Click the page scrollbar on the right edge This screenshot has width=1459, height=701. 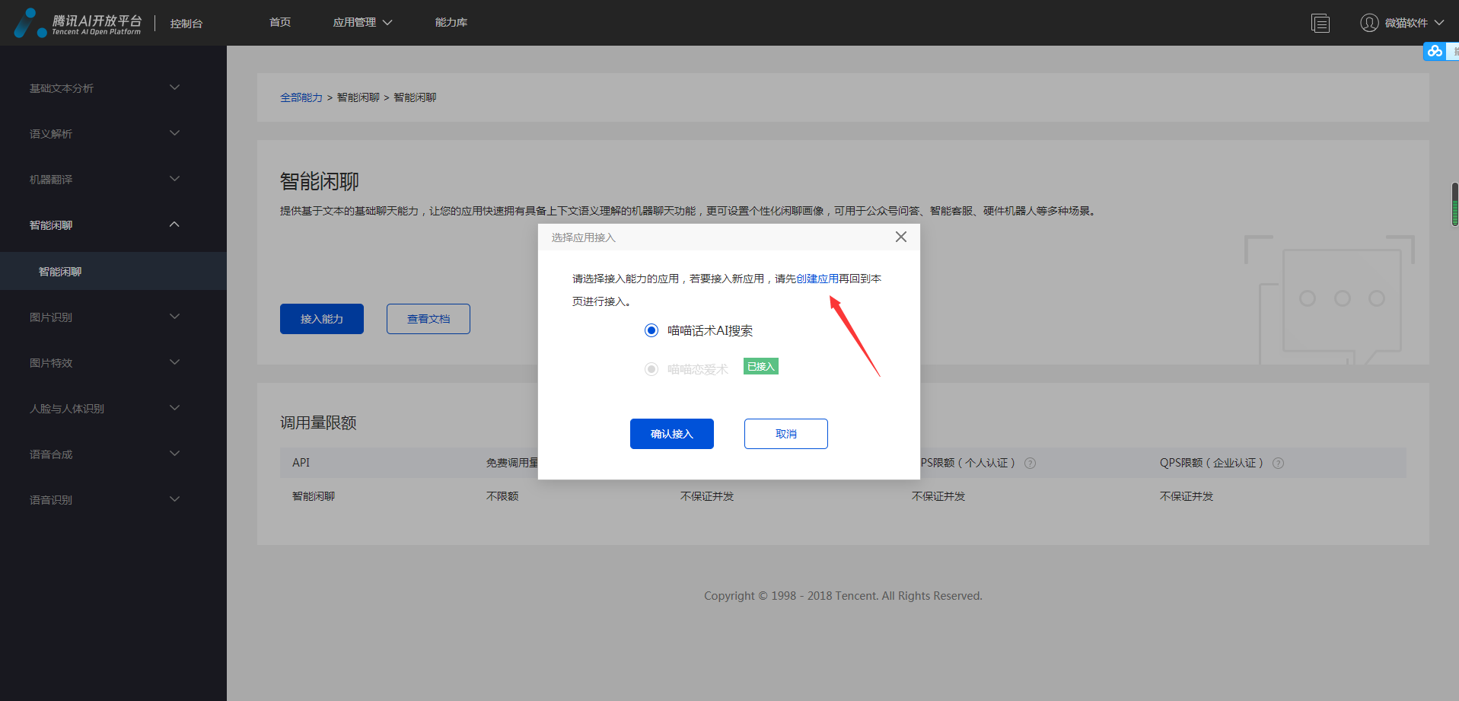coord(1455,204)
